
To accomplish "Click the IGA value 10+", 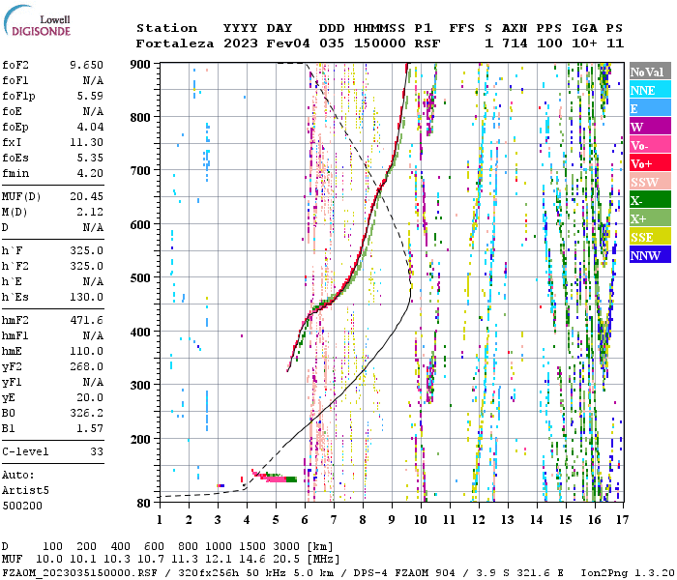I will pyautogui.click(x=584, y=43).
